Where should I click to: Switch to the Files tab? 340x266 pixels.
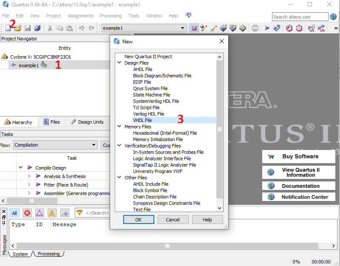51,122
